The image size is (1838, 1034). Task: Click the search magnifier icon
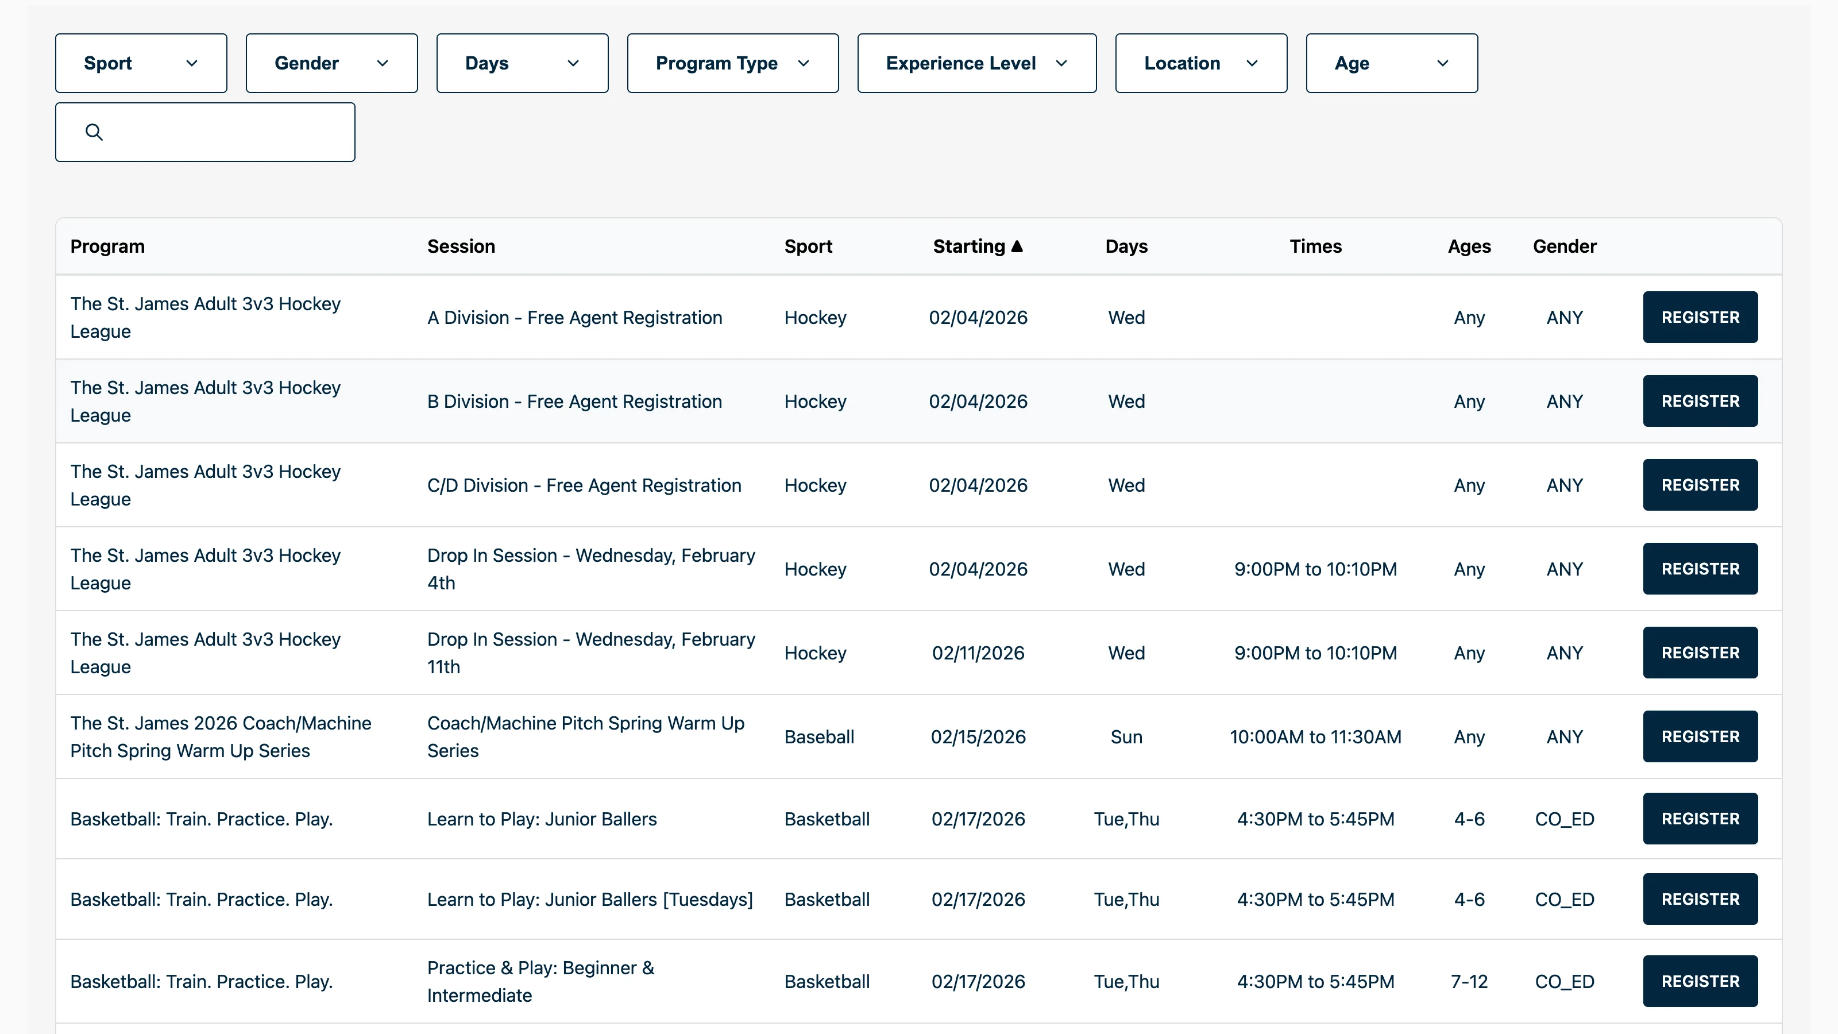(94, 132)
